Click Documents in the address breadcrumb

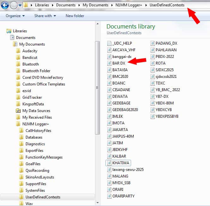[66, 5]
